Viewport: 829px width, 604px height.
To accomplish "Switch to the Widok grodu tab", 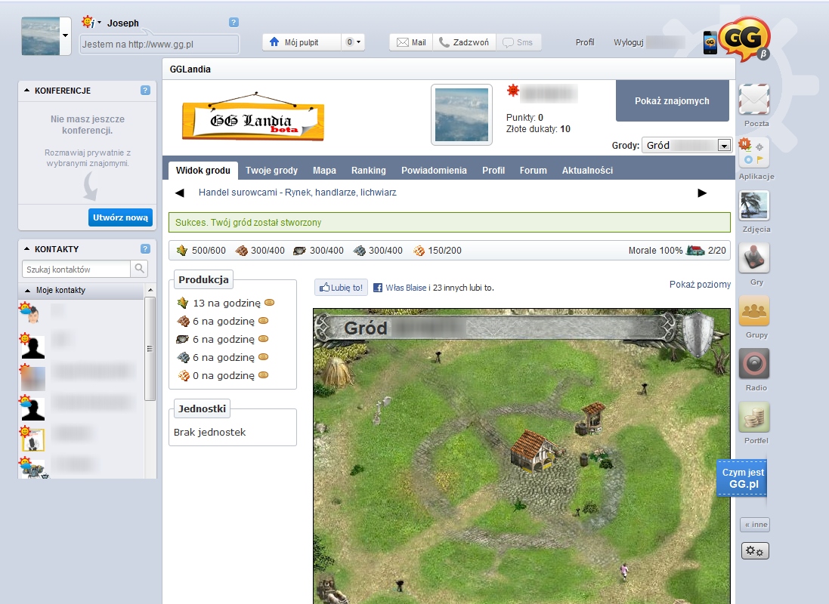I will tap(203, 170).
